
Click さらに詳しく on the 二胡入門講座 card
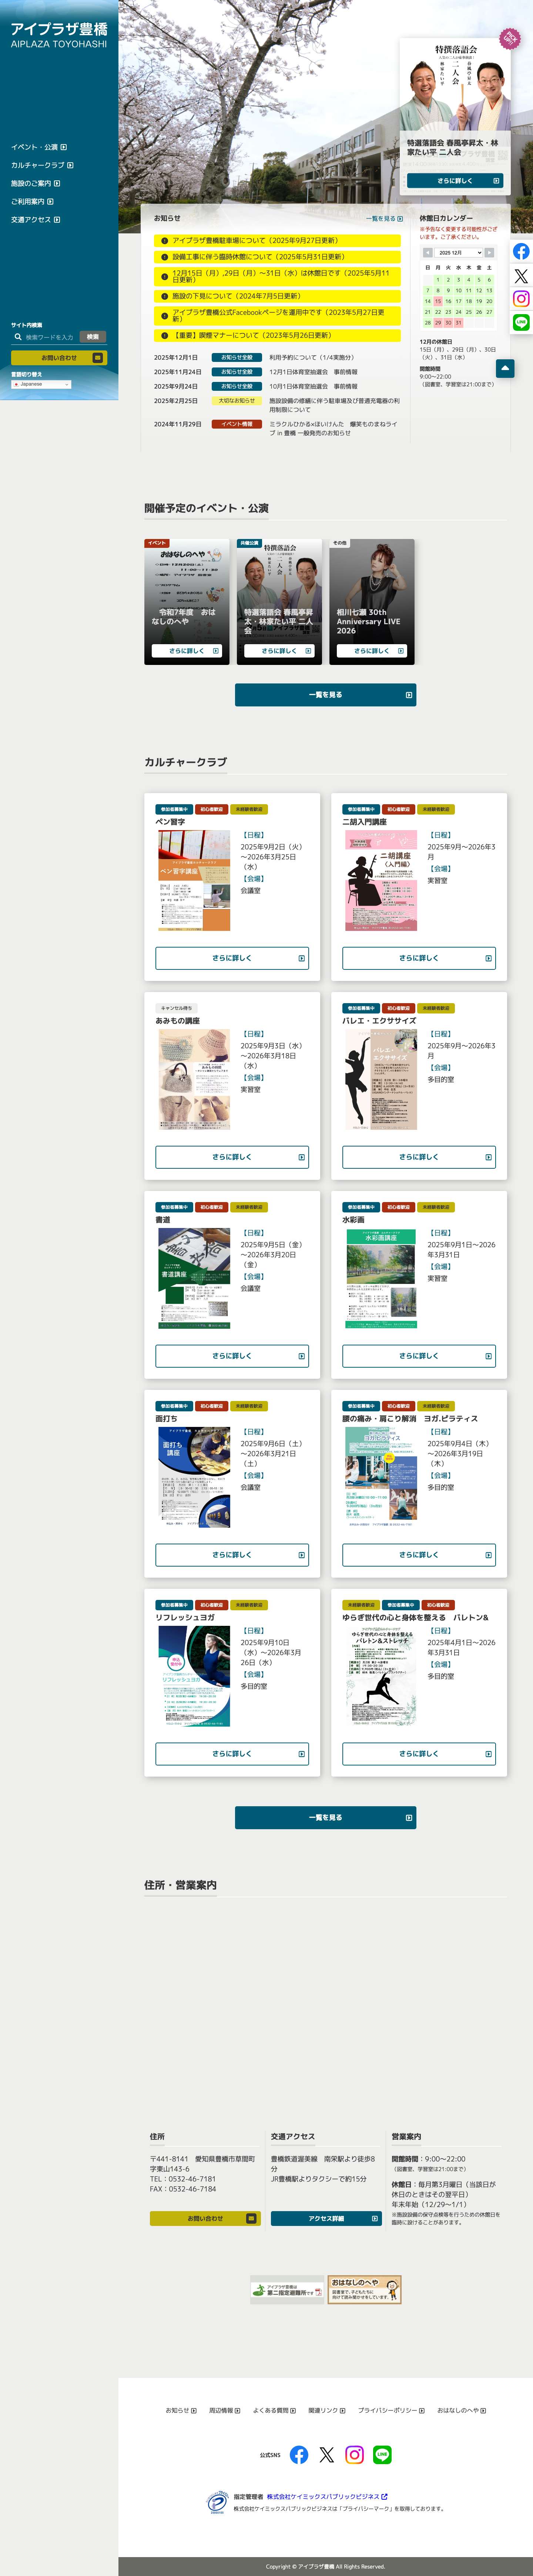pos(419,958)
